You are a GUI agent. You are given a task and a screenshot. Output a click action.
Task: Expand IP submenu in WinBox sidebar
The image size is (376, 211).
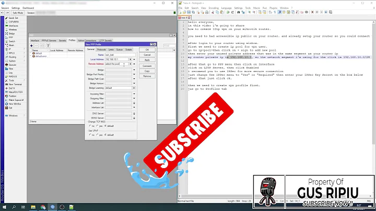point(15,49)
